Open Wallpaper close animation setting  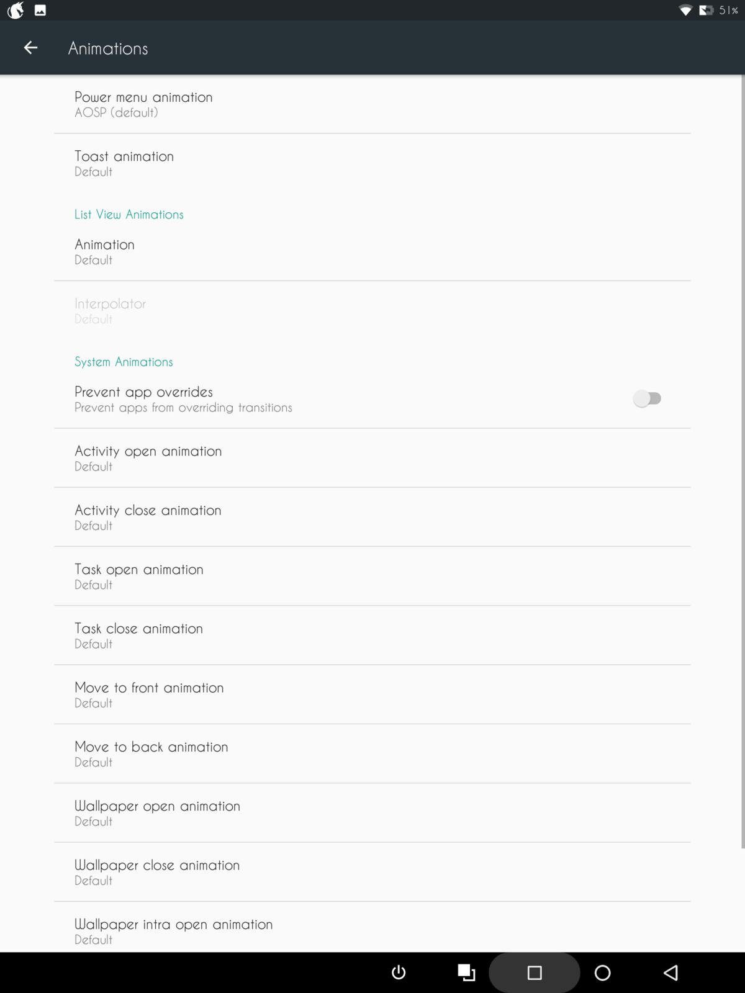coord(372,872)
